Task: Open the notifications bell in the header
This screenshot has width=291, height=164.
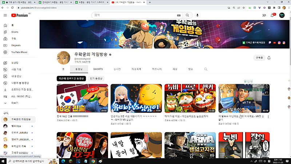Action: [272, 15]
